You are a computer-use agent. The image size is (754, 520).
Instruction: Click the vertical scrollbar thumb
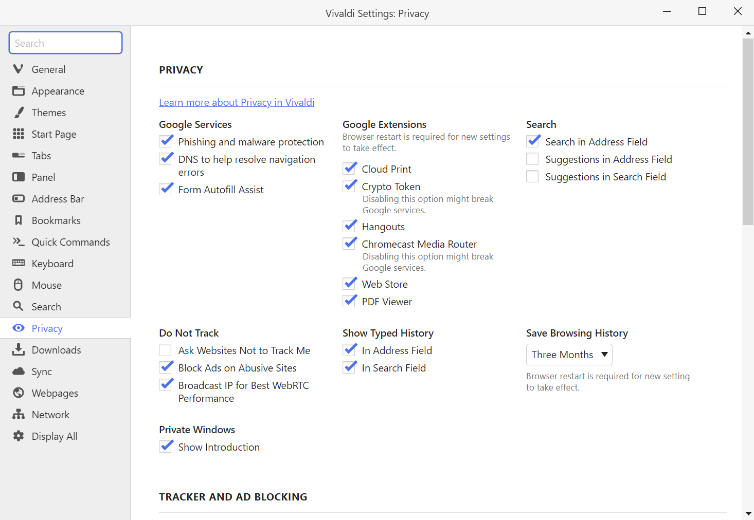pos(748,131)
